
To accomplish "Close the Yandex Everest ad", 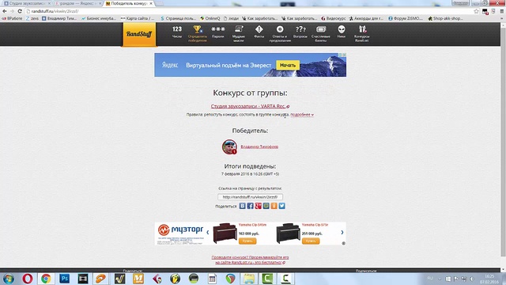I will click(344, 55).
